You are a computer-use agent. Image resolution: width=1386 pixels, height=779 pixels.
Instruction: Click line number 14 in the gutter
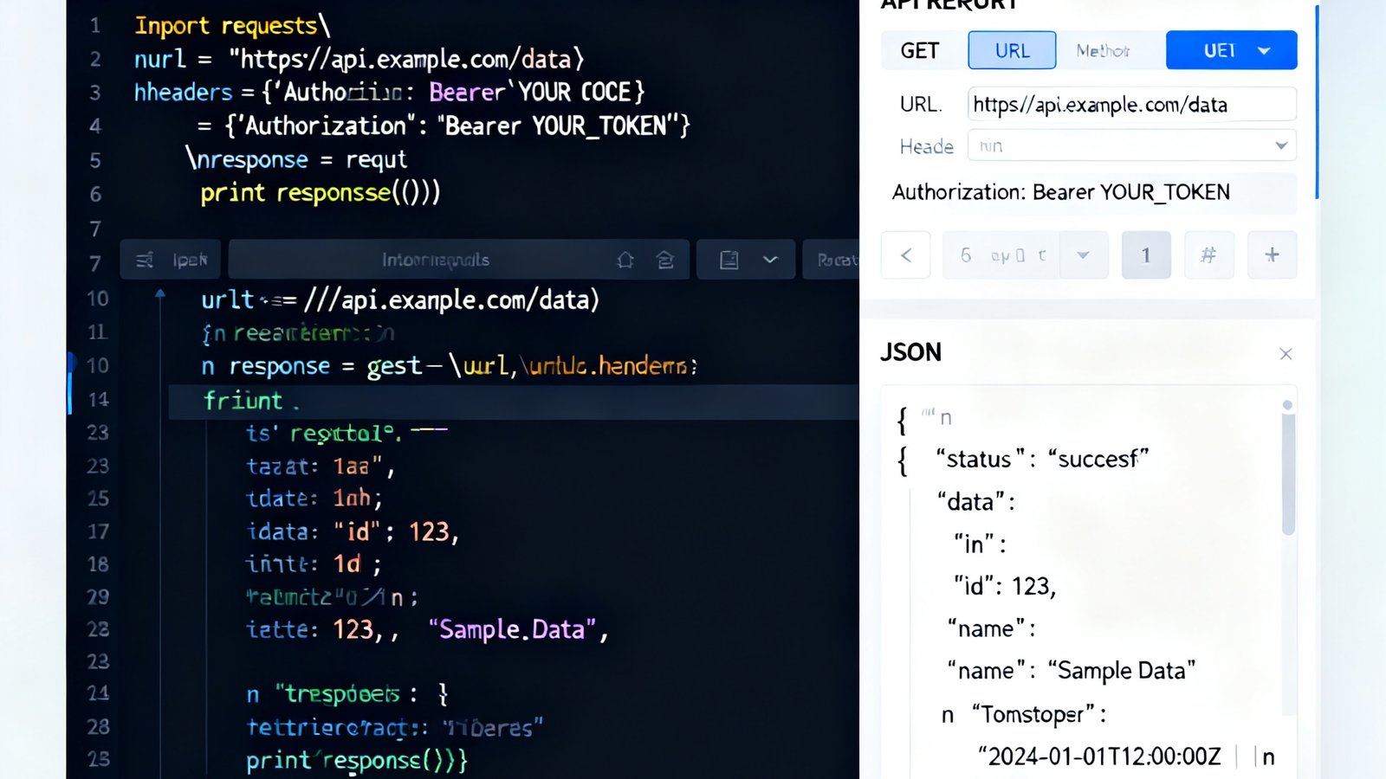click(99, 400)
